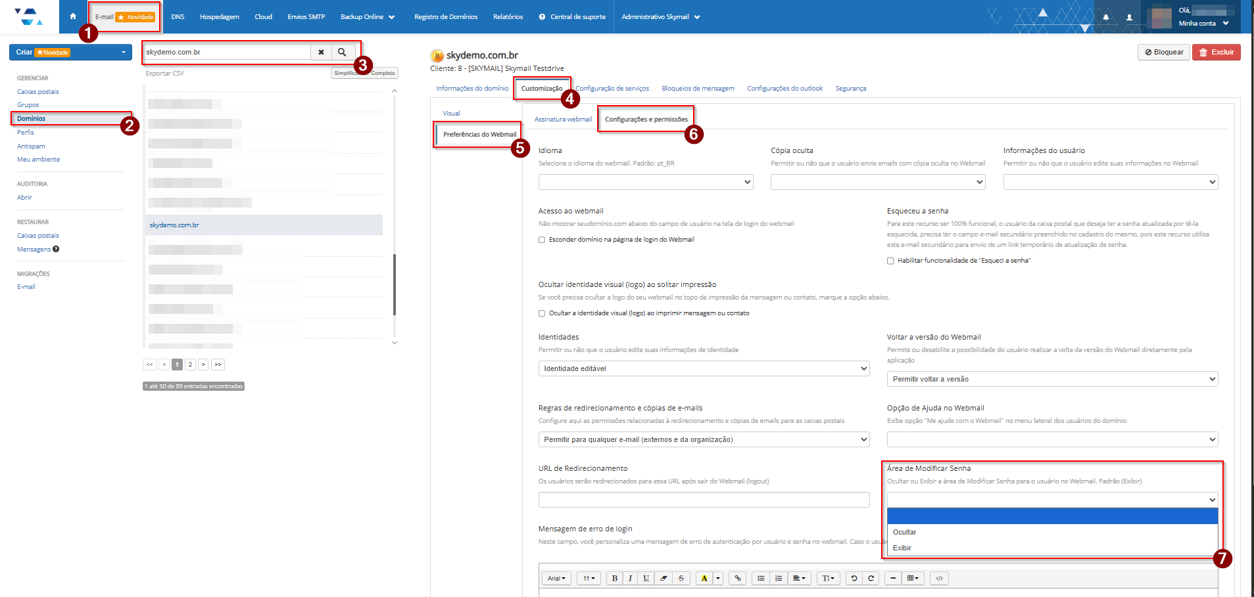
Task: Open the Idioma language dropdown
Action: [645, 182]
